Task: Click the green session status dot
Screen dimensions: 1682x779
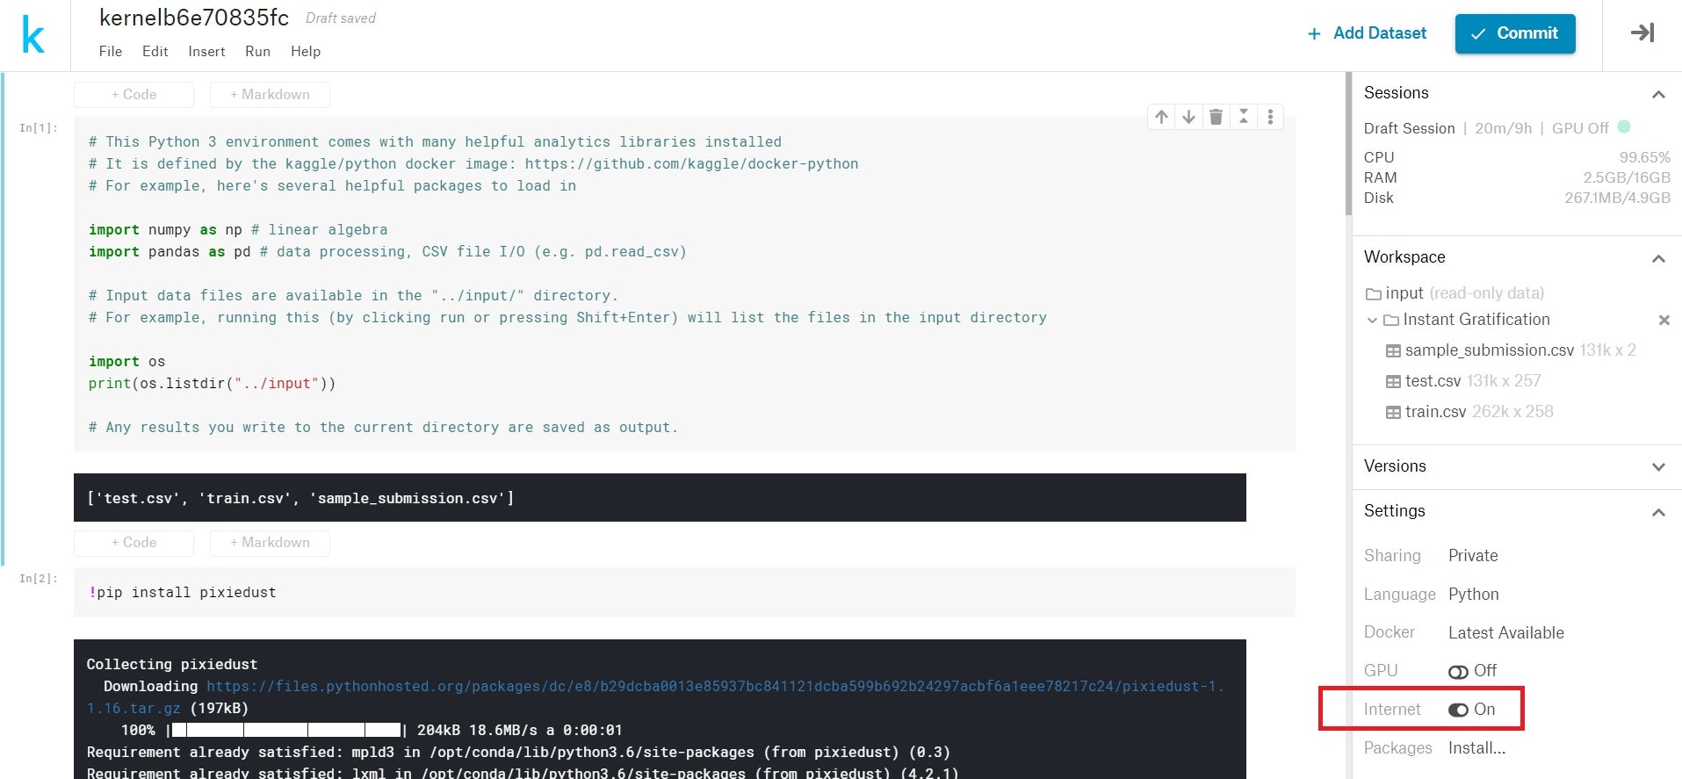Action: [x=1624, y=126]
